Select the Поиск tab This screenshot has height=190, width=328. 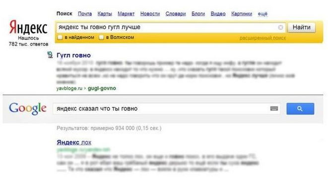click(65, 14)
